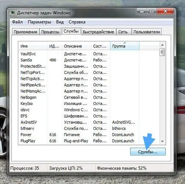Sort services by Группа column header
Image resolution: width=185 pixels, height=184 pixels.
point(124,46)
